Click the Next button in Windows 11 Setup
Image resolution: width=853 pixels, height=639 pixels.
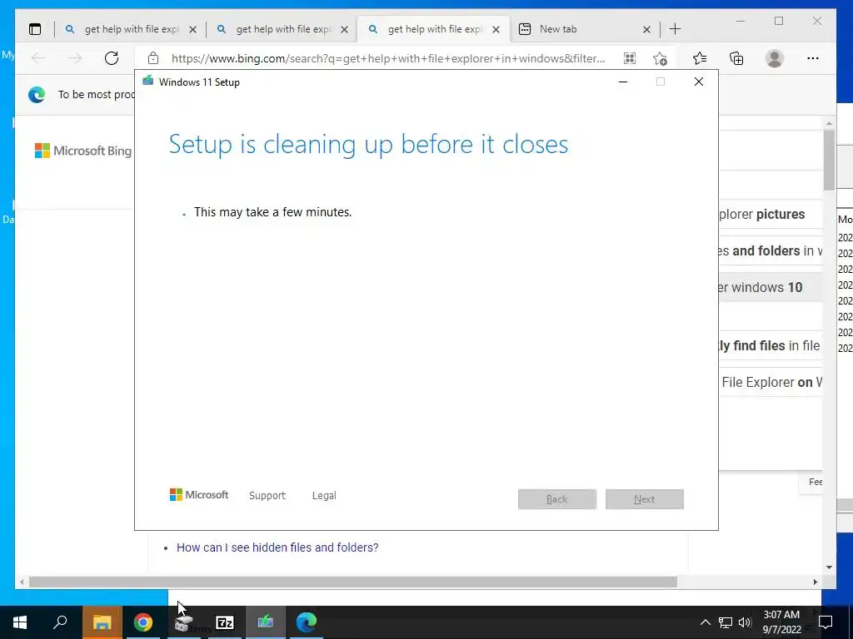[645, 499]
